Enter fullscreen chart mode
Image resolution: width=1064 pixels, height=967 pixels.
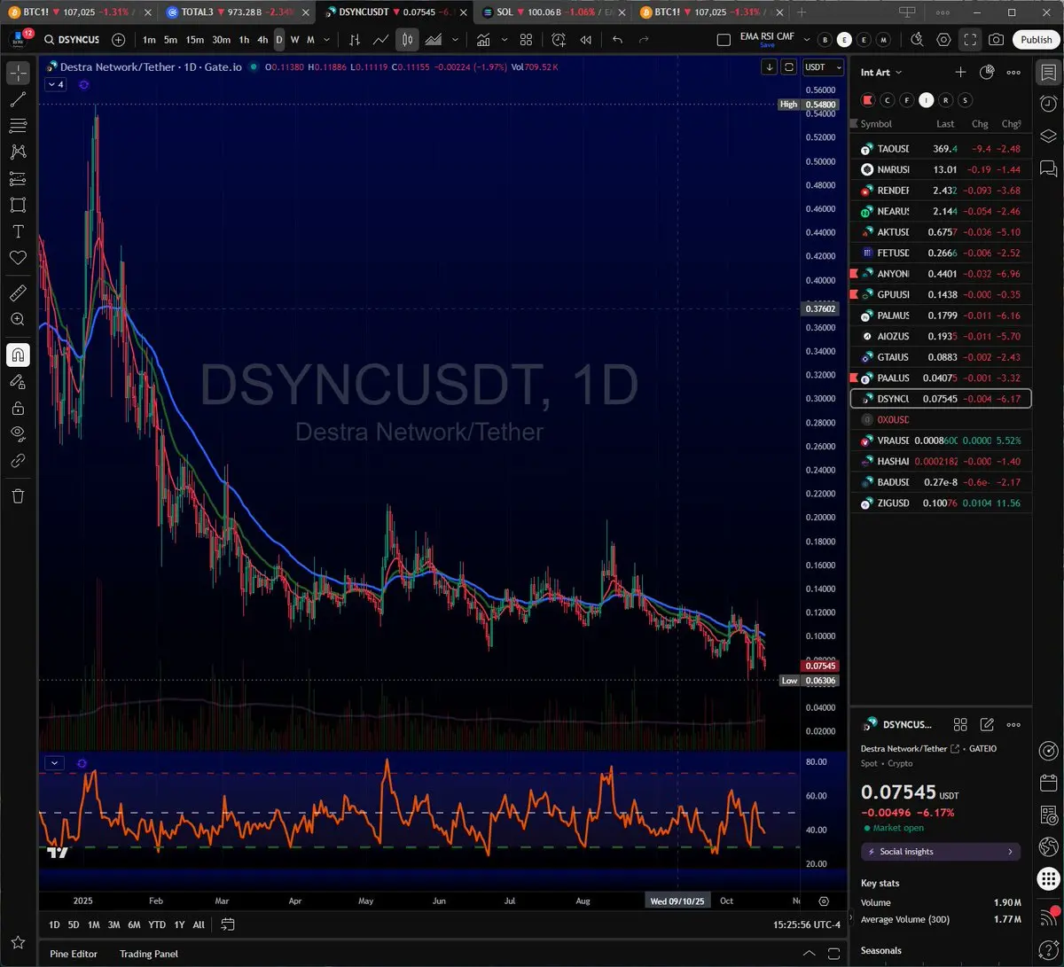(970, 40)
